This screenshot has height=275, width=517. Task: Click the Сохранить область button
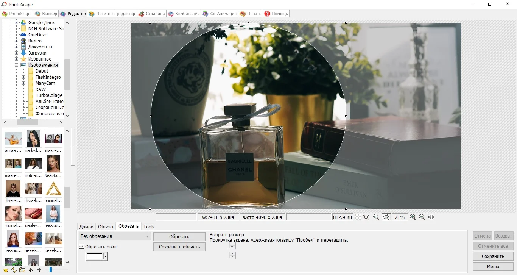click(x=179, y=247)
